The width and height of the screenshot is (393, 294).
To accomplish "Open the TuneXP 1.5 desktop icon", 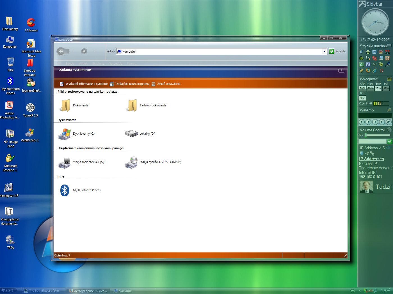I will tap(30, 108).
